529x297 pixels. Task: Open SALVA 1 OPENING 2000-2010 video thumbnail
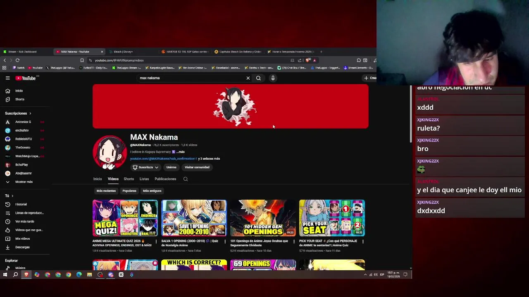[194, 218]
